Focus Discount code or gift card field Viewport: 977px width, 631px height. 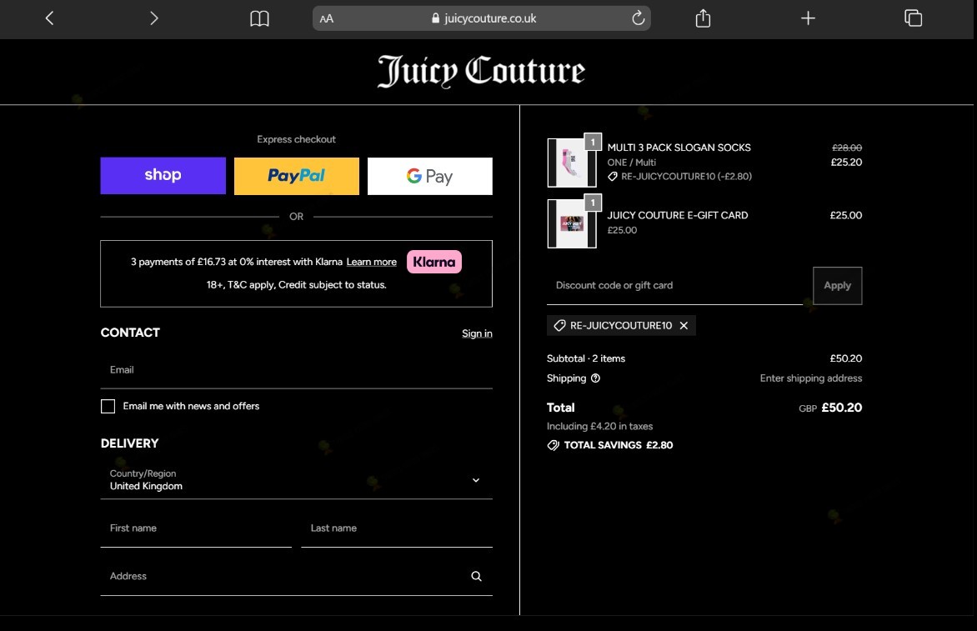pos(674,285)
